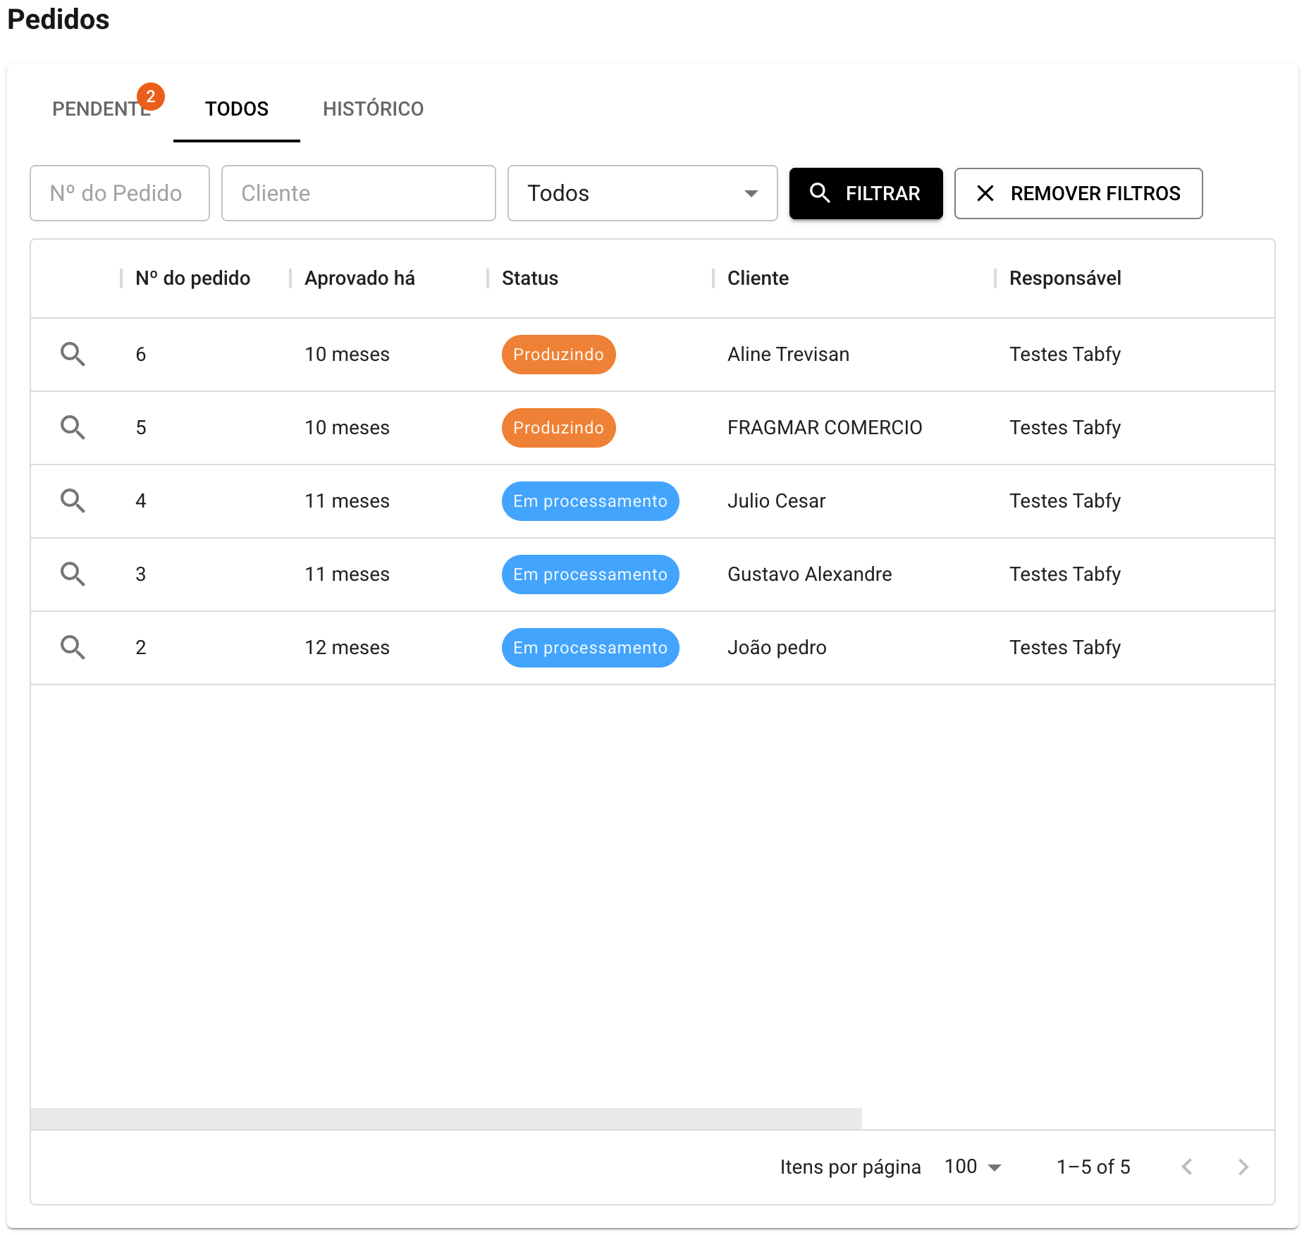Click the Produzindo status badge of order 6
1304x1235 pixels.
(558, 355)
